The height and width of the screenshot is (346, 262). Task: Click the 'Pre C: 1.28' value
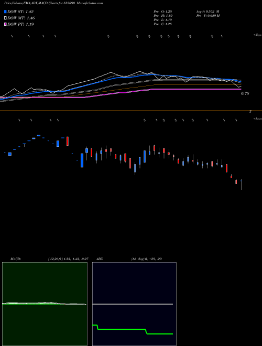(x=163, y=24)
